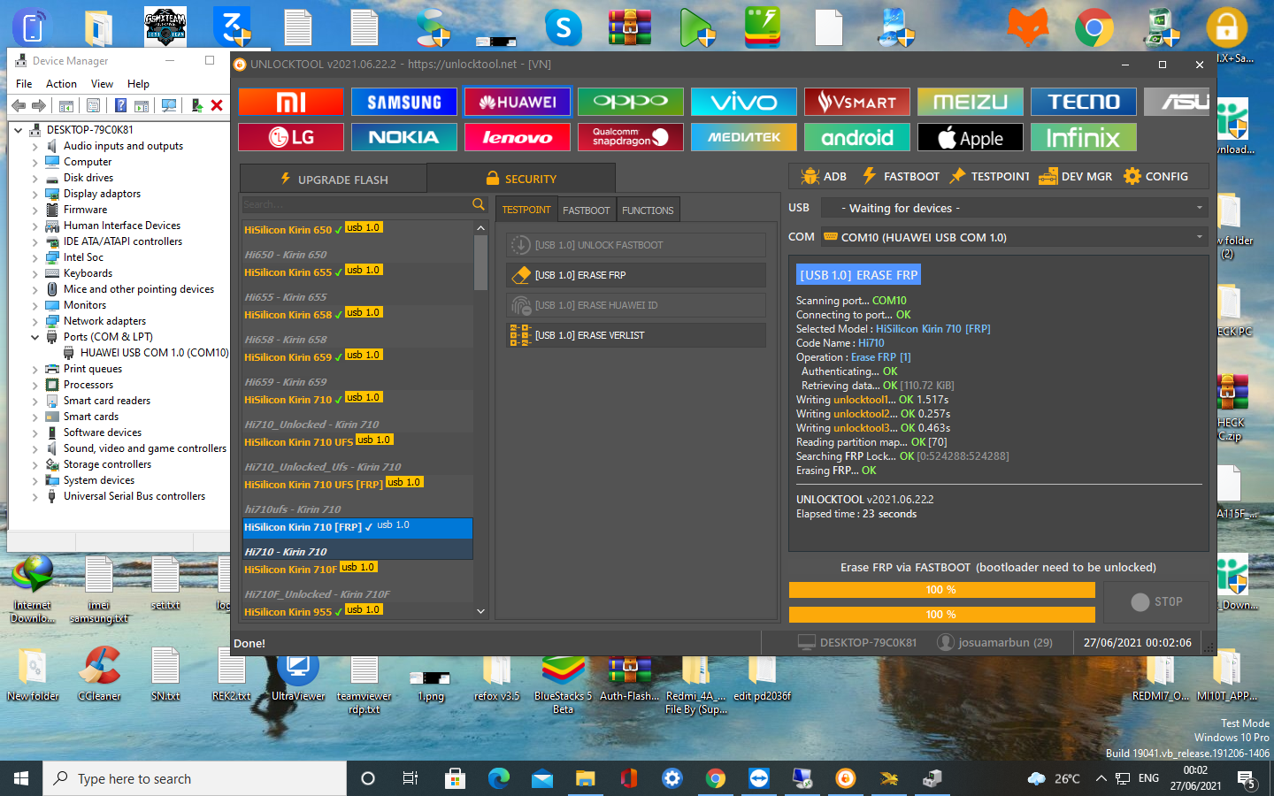Open the FASTBOOT tool
The image size is (1274, 796).
click(x=901, y=176)
